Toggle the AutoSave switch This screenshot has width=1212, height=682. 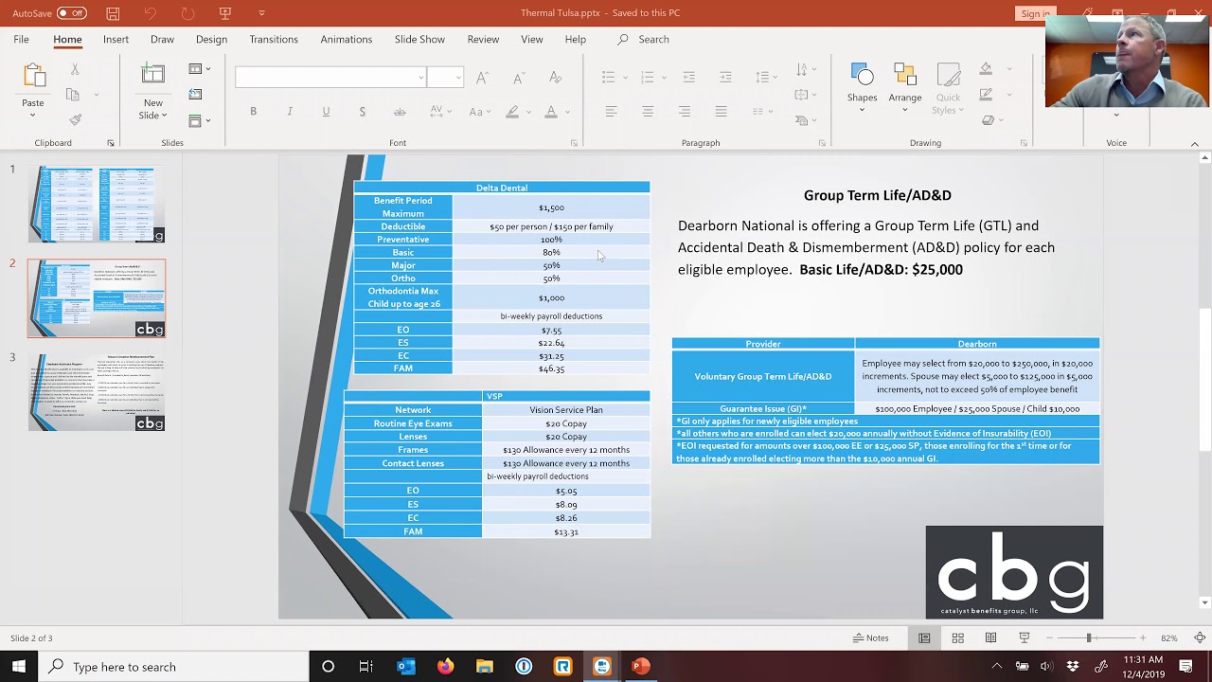tap(72, 13)
